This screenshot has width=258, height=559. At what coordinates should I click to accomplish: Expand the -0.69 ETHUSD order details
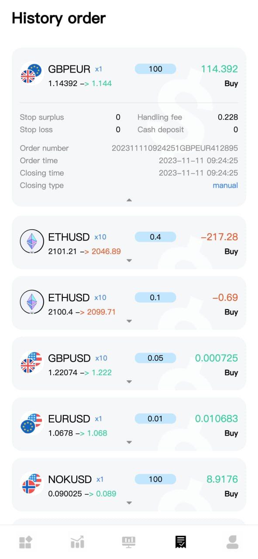coord(129,321)
